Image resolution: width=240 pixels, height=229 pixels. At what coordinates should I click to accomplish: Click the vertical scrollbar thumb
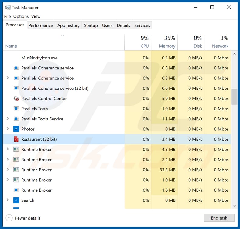coord(235,97)
